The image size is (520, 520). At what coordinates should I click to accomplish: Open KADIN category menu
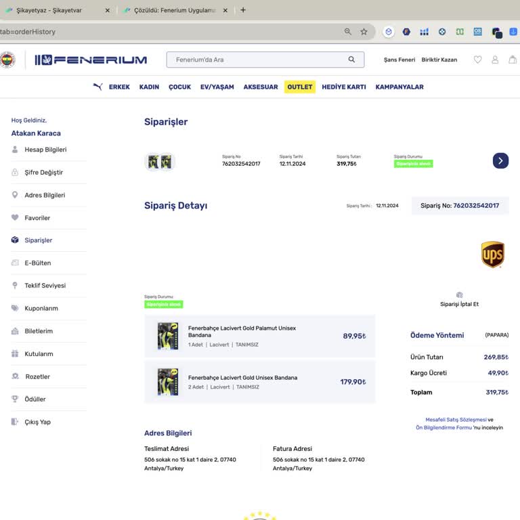149,87
